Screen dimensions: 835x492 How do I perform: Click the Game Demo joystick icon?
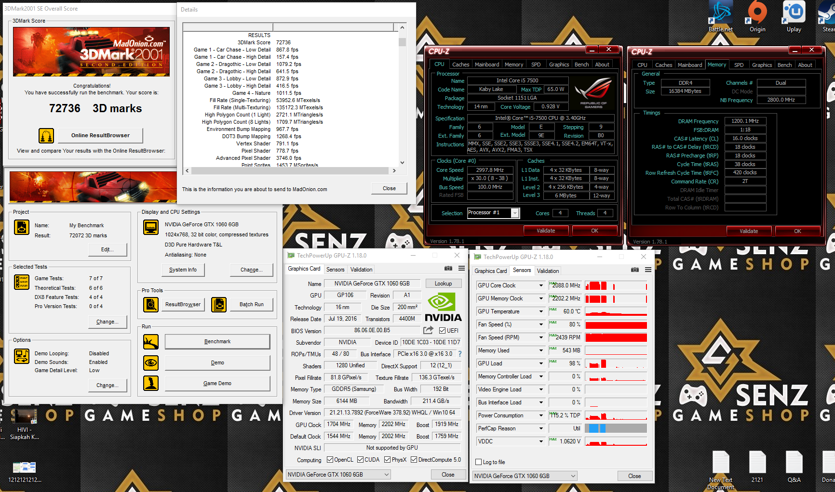coord(151,383)
